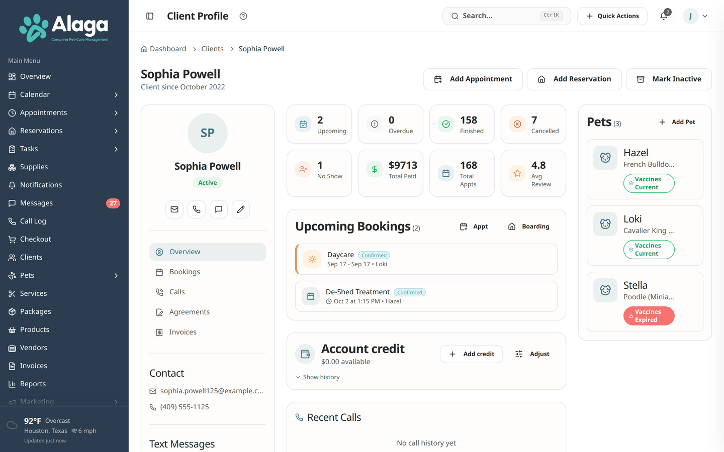
Task: Click the Add Reservation button
Action: coord(574,79)
